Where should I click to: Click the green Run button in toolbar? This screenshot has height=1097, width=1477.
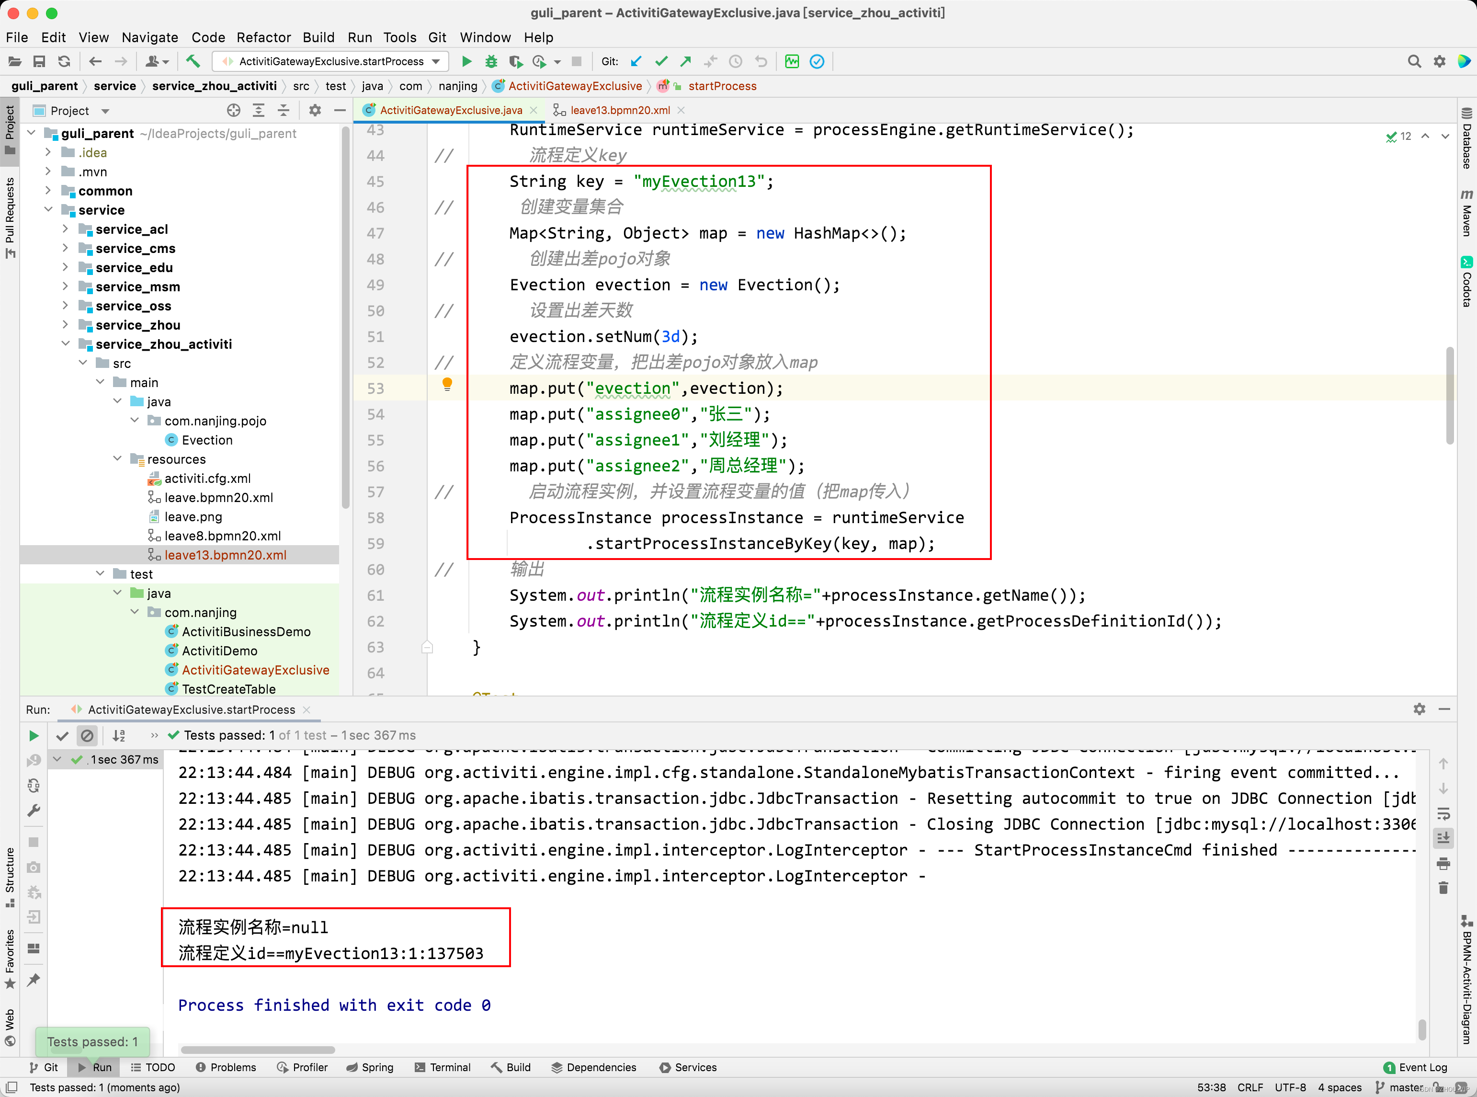click(466, 62)
